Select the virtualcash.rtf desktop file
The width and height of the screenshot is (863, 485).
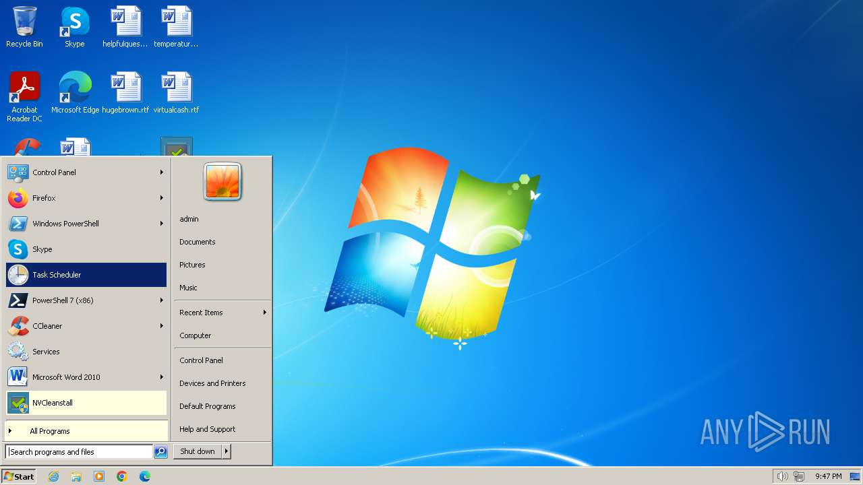click(176, 93)
